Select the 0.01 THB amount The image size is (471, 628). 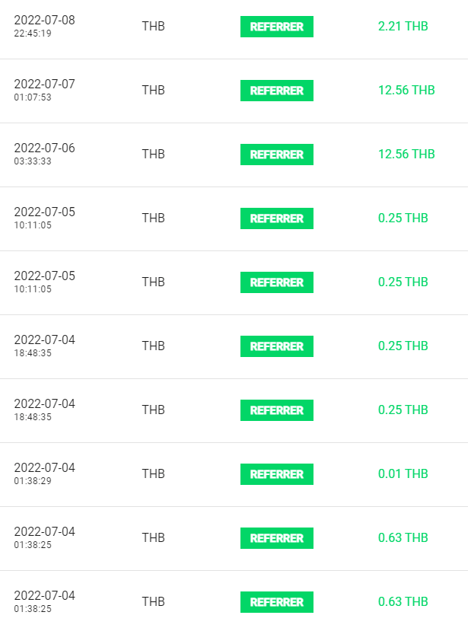pyautogui.click(x=403, y=473)
